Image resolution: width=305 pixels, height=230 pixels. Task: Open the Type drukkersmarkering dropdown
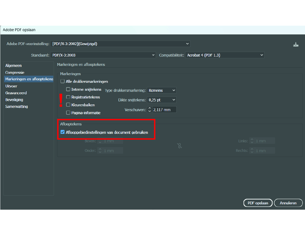pos(162,90)
